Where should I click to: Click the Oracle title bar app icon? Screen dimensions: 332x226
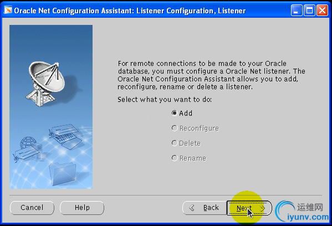point(8,10)
